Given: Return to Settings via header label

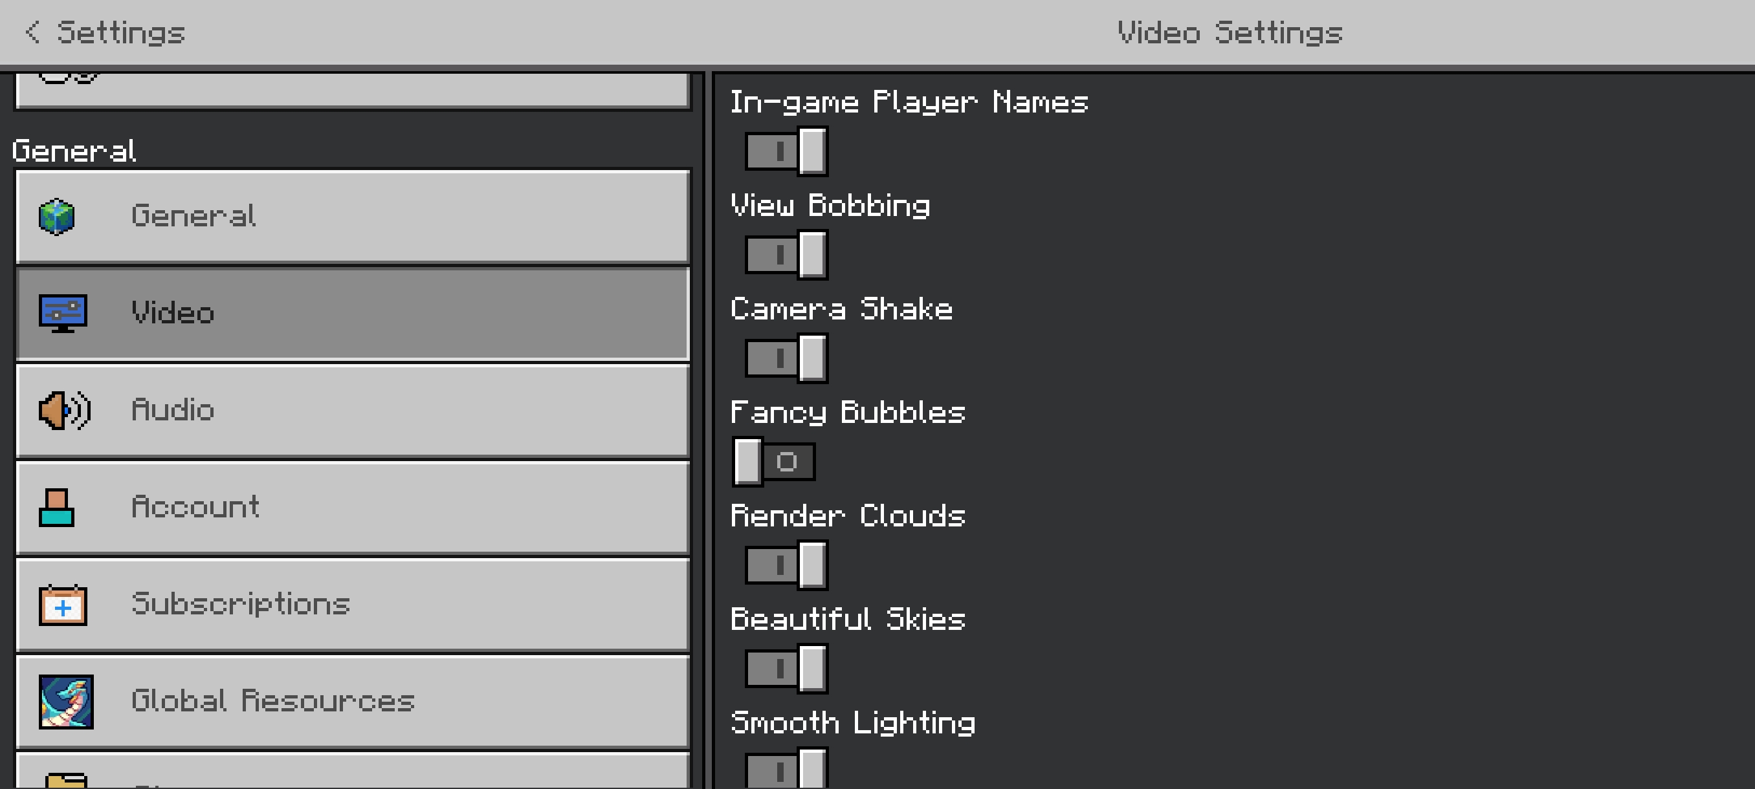Looking at the screenshot, I should pos(120,33).
